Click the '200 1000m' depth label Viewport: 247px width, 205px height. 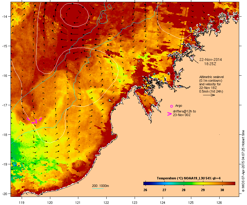(x=100, y=186)
